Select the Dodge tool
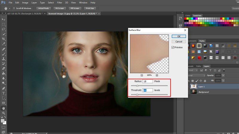 4,83
